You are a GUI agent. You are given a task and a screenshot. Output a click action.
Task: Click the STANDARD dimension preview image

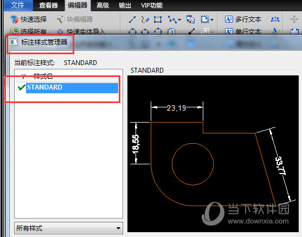click(x=213, y=154)
